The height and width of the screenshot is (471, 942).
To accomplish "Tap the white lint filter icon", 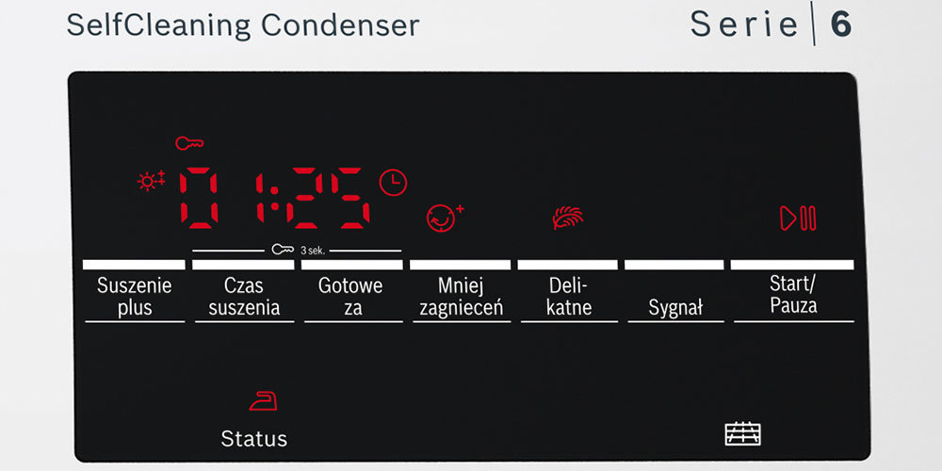I will pyautogui.click(x=742, y=433).
